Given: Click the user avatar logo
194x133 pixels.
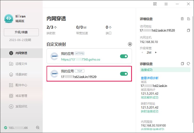Looking at the screenshot, I should [9, 19].
